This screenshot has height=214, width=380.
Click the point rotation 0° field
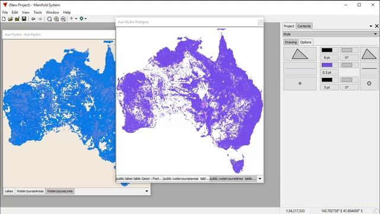(x=349, y=87)
